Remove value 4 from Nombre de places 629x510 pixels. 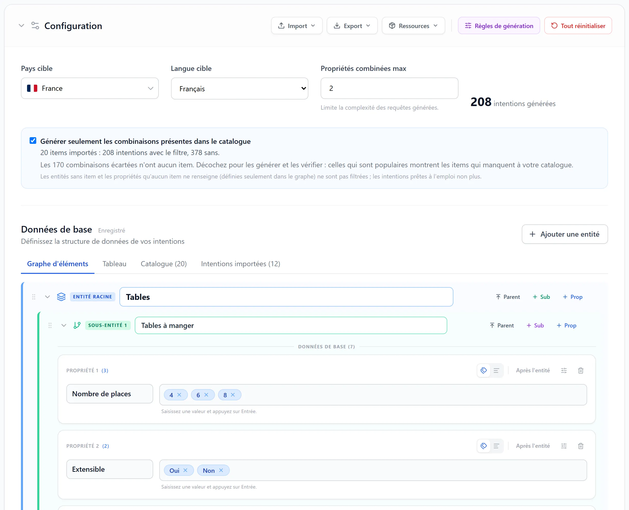point(179,395)
